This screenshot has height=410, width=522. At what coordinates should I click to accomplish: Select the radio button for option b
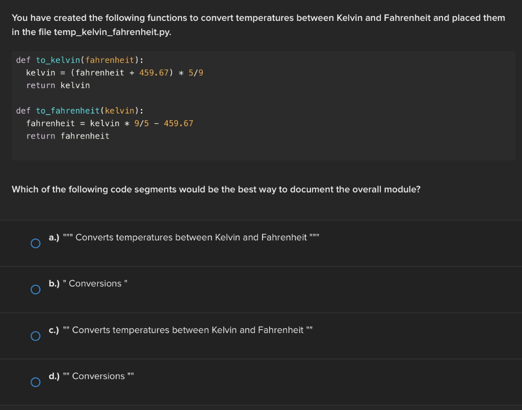click(x=36, y=289)
